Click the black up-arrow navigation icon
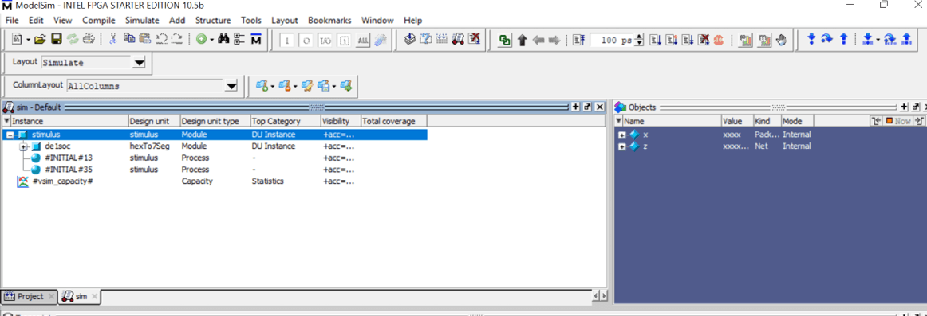This screenshot has height=316, width=927. coord(522,40)
